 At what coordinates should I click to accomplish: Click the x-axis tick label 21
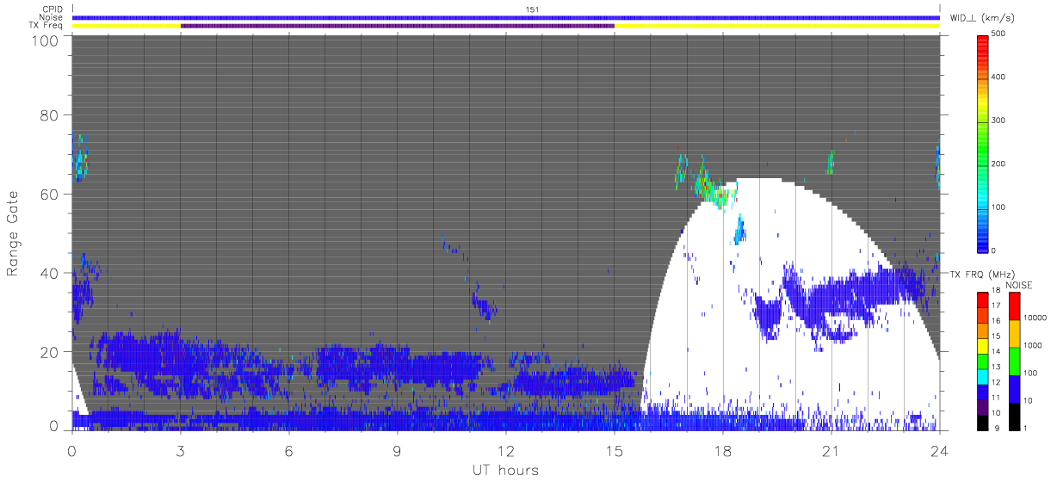(831, 451)
